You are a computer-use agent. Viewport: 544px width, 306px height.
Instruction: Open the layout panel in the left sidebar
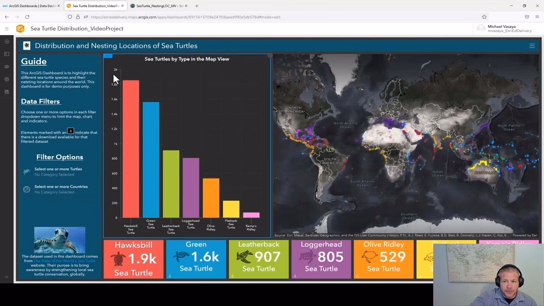pos(6,54)
